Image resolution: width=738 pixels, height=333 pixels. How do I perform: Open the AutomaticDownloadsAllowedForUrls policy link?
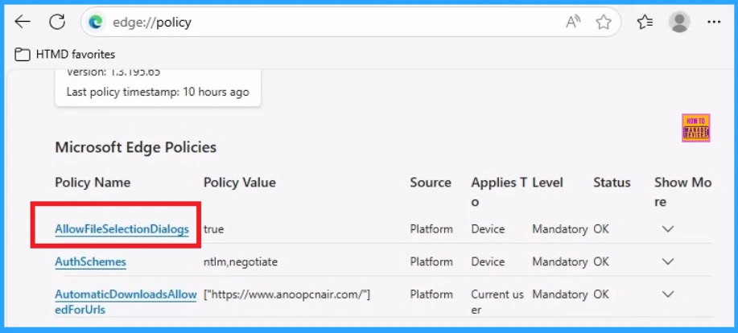pos(126,302)
